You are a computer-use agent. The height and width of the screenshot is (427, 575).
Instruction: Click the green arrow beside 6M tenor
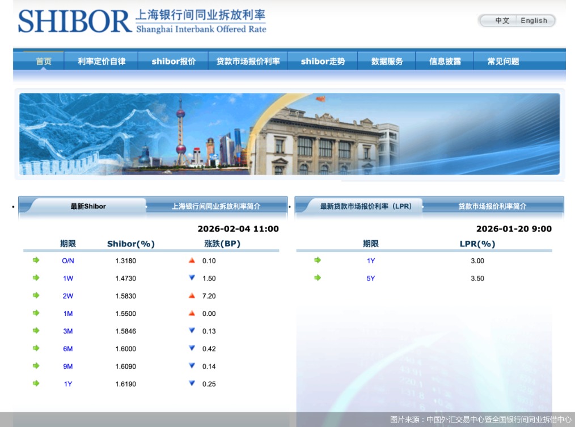point(36,348)
